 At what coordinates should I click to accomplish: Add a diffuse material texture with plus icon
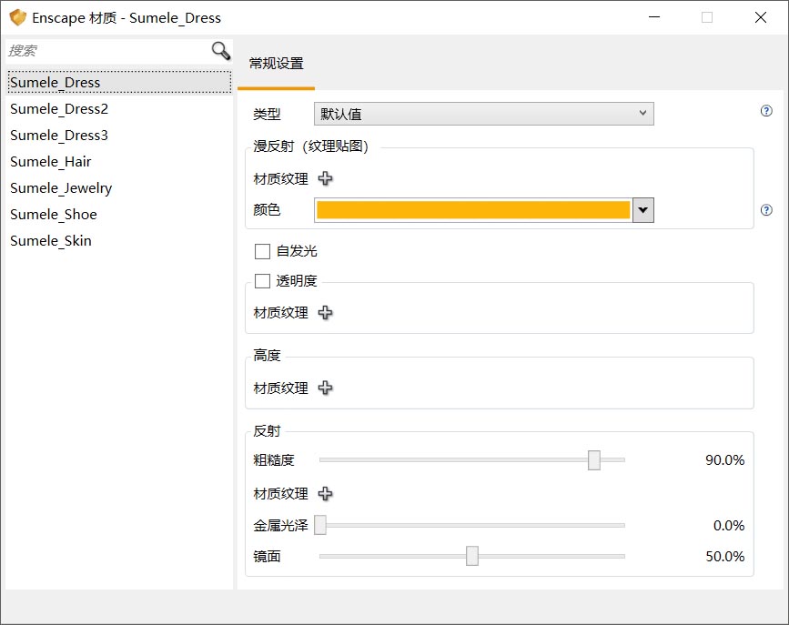pyautogui.click(x=325, y=179)
